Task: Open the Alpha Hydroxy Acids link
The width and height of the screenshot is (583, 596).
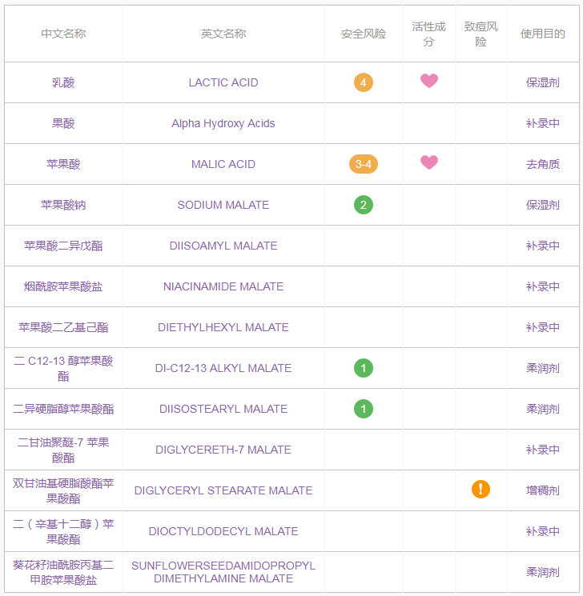Action: tap(223, 123)
